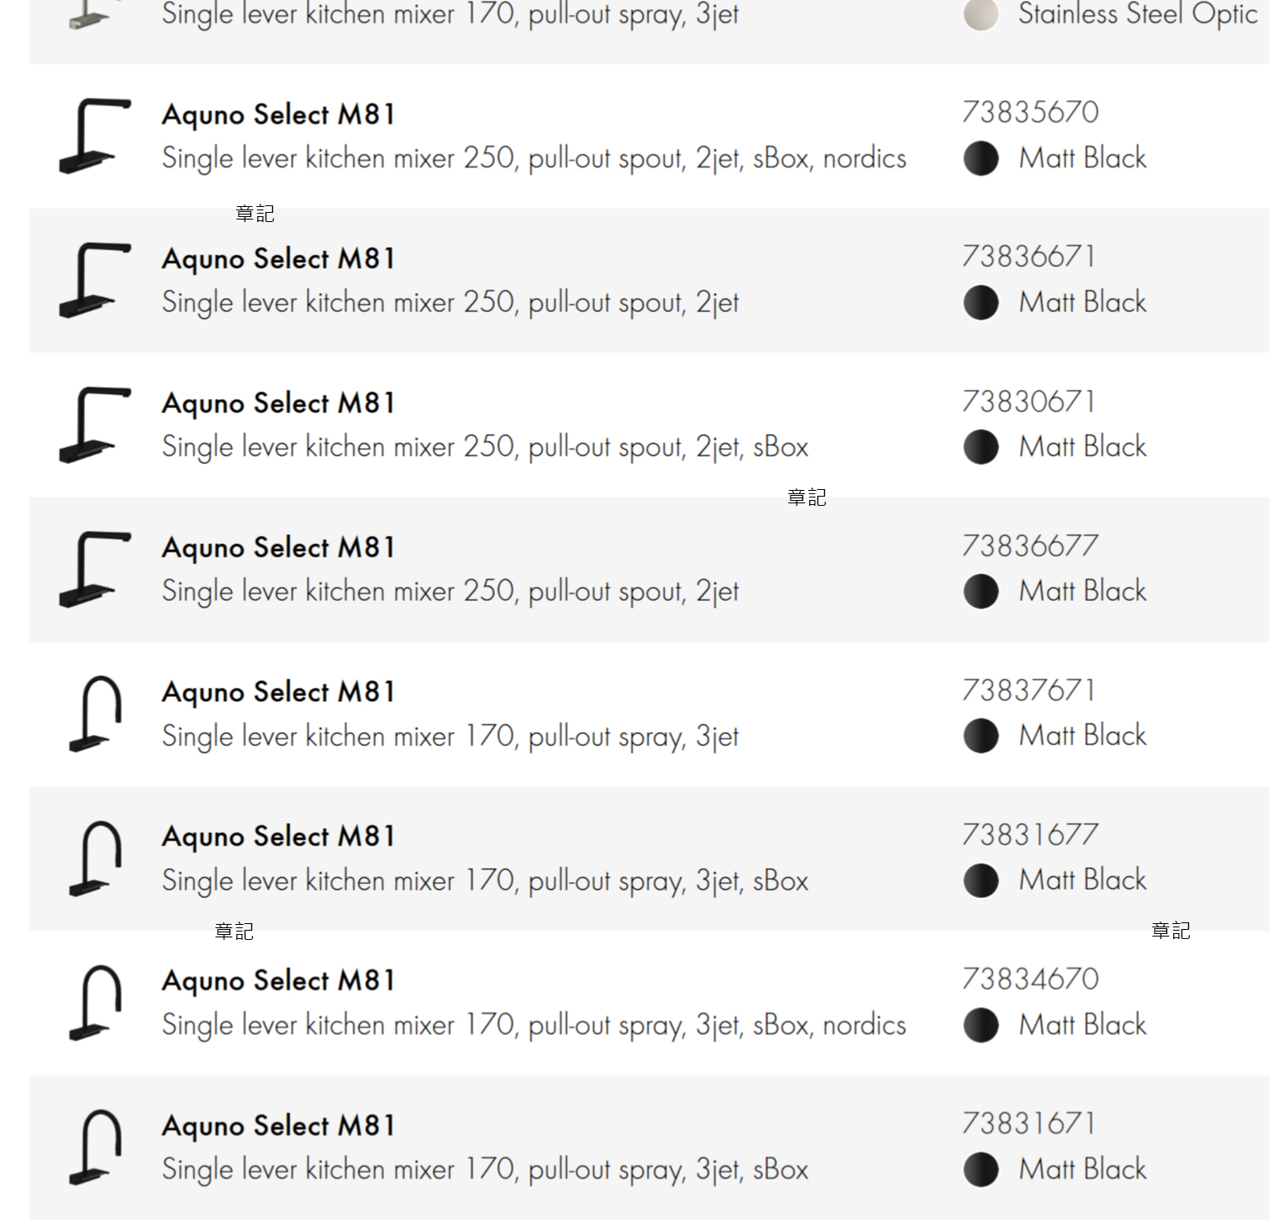This screenshot has width=1270, height=1227.
Task: Open the Aquno Select M81 title for 73835670
Action: coord(278,114)
